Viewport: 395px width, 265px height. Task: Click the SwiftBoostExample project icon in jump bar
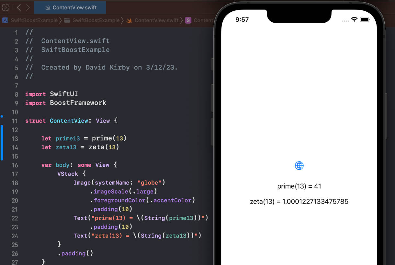[x=5, y=20]
